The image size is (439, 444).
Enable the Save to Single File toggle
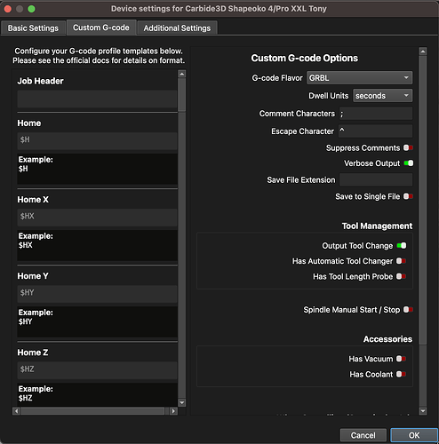[x=408, y=196]
